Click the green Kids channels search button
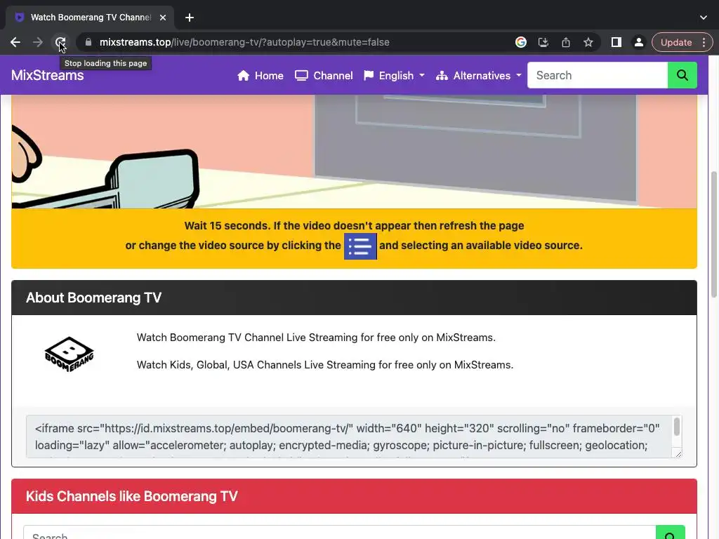Viewport: 719px width, 539px height. click(671, 533)
